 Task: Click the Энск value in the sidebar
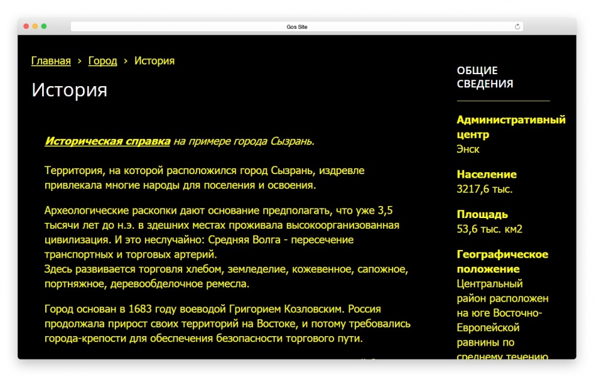pyautogui.click(x=468, y=149)
